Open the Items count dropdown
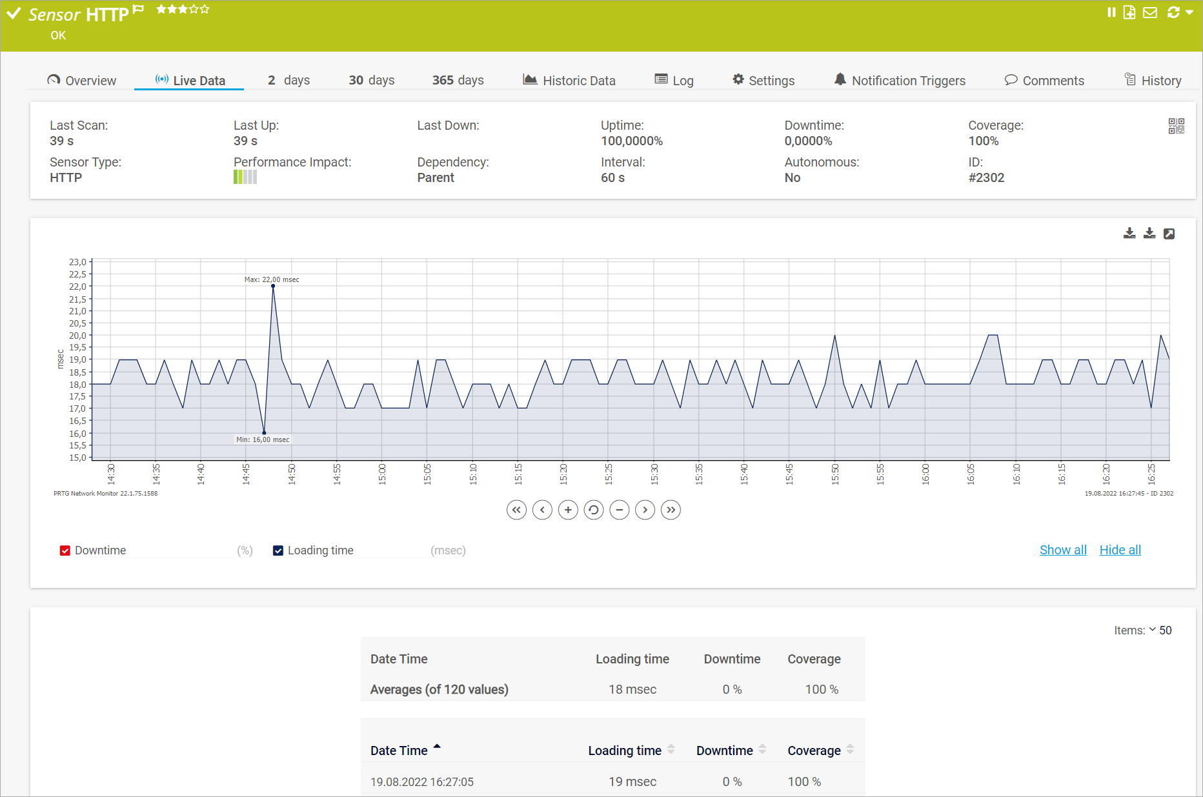The image size is (1203, 797). point(1160,631)
